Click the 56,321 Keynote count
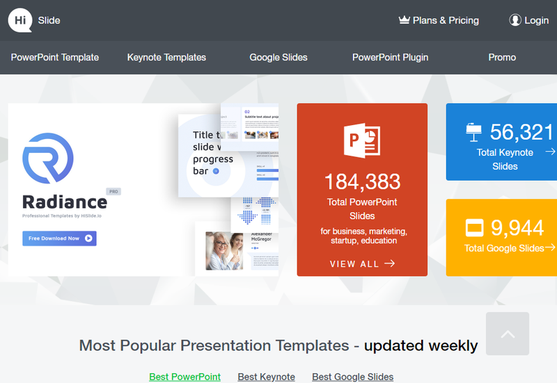The width and height of the screenshot is (557, 383). pyautogui.click(x=521, y=132)
